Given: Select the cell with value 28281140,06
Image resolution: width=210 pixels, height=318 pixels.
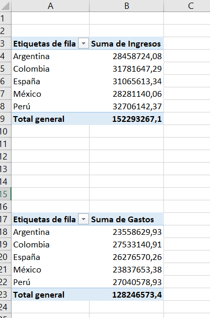Looking at the screenshot, I should coord(127,94).
